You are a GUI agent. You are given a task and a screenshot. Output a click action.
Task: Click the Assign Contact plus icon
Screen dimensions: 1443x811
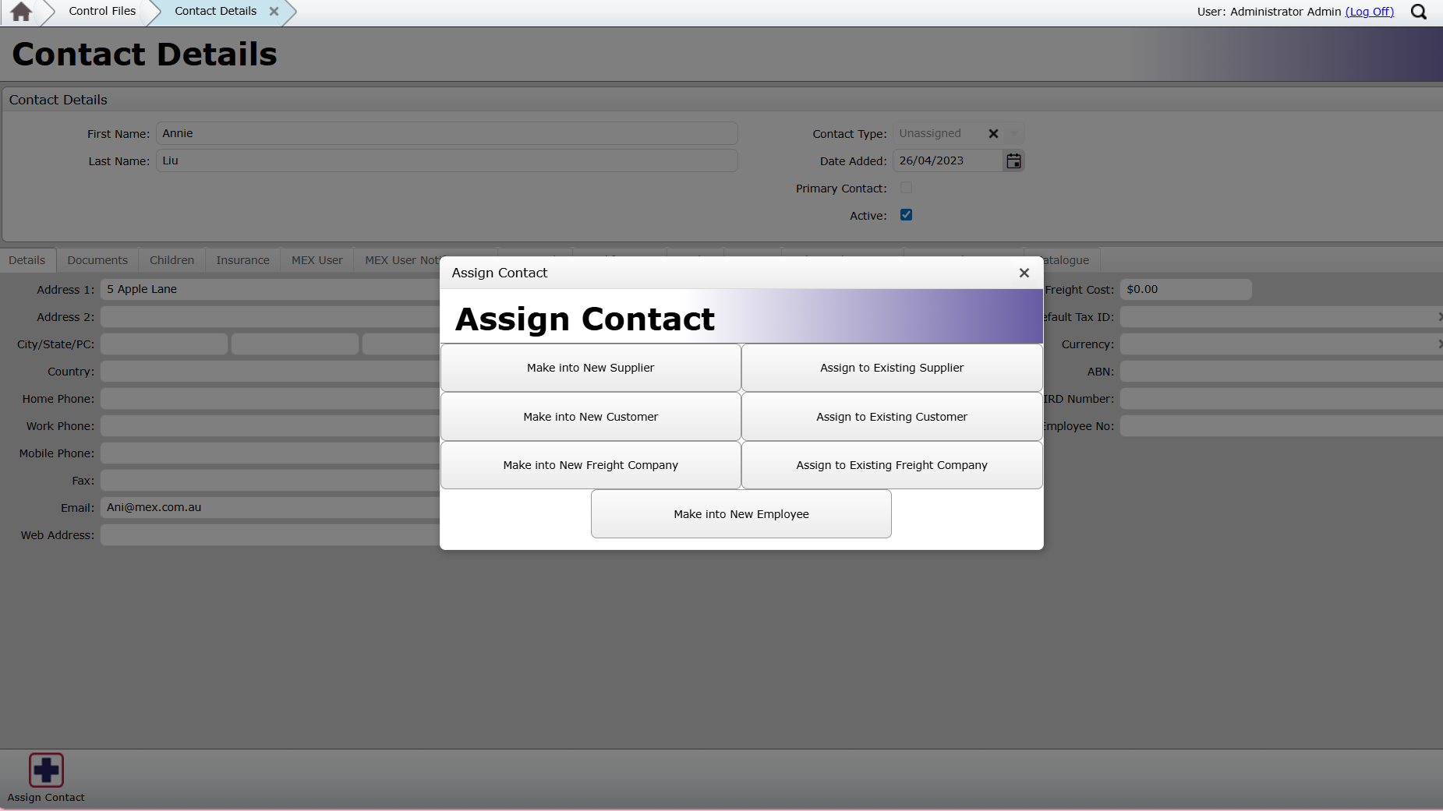(46, 770)
